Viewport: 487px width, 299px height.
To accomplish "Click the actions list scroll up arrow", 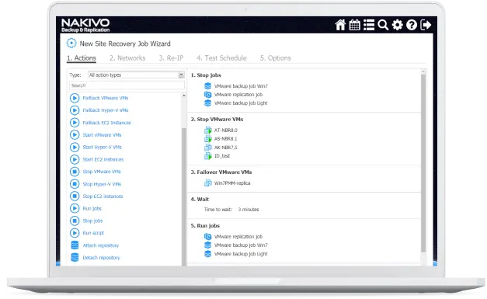I will [184, 96].
